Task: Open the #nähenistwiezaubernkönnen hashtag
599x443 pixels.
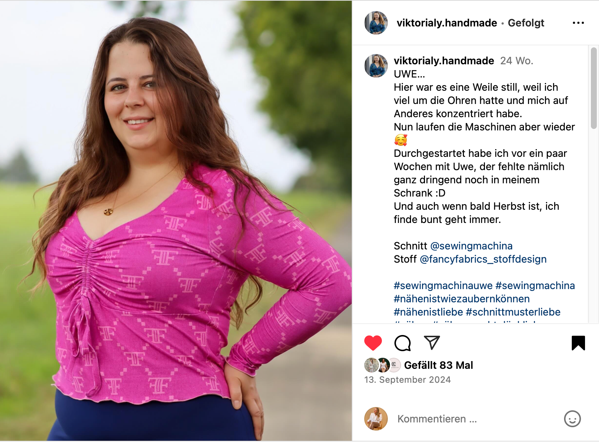Action: point(462,299)
